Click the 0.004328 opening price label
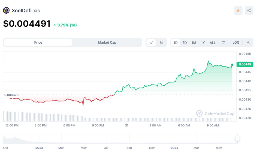The image size is (257, 154). point(11,95)
